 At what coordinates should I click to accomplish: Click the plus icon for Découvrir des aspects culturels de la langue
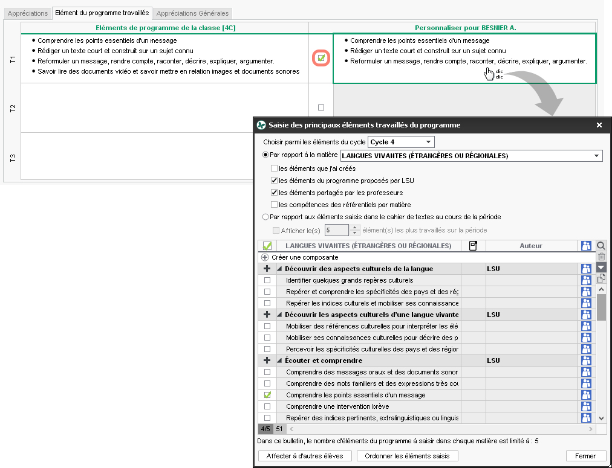tap(267, 269)
